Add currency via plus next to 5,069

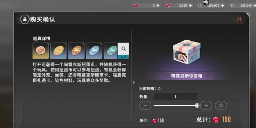[x=190, y=5]
